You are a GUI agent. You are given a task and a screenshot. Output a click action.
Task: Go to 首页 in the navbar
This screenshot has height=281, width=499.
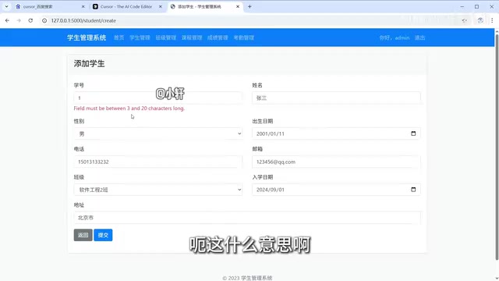119,37
